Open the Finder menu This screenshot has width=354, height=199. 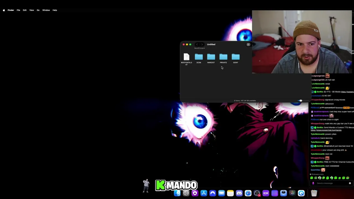tap(11, 10)
